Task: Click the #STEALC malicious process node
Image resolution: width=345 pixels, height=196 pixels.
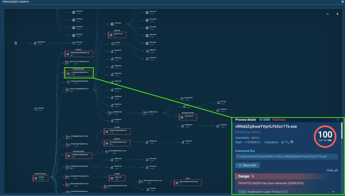Action: click(x=79, y=54)
